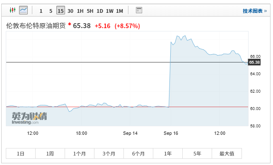Select the 1 minute interval
Viewport: 273px width, 165px height.
[x=41, y=11]
